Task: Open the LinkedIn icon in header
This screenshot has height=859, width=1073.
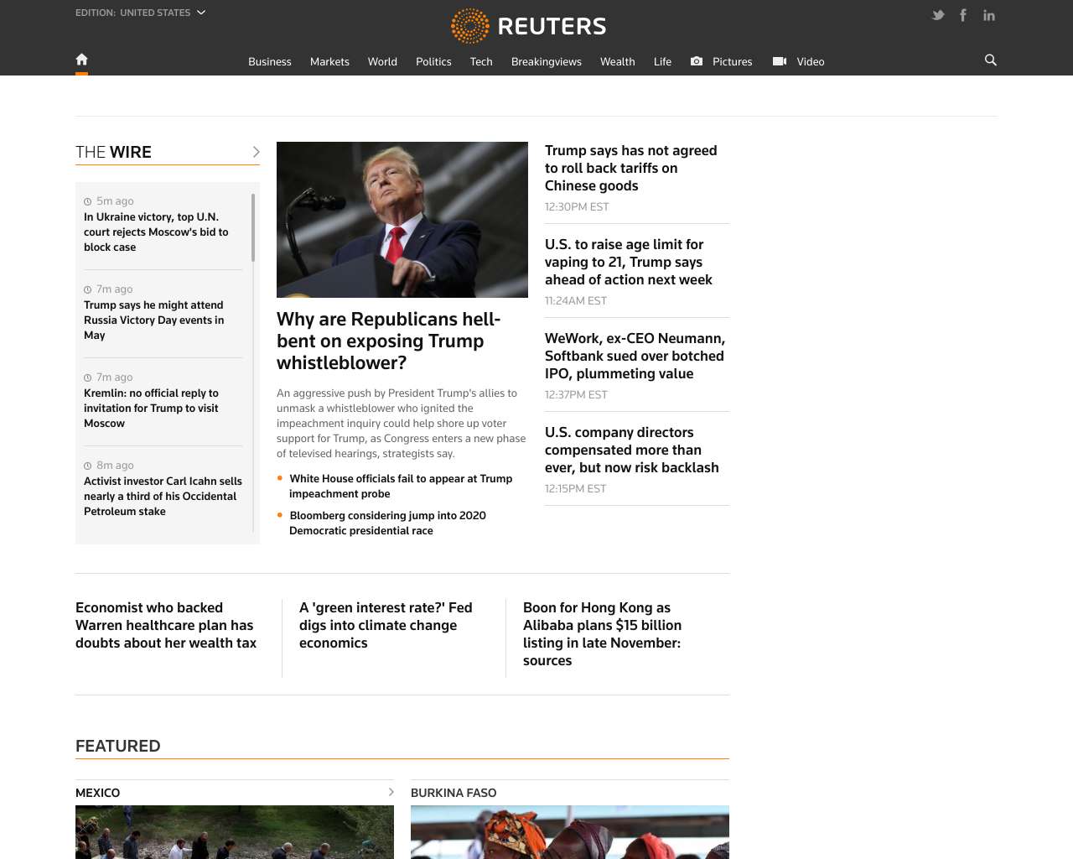Action: tap(989, 15)
